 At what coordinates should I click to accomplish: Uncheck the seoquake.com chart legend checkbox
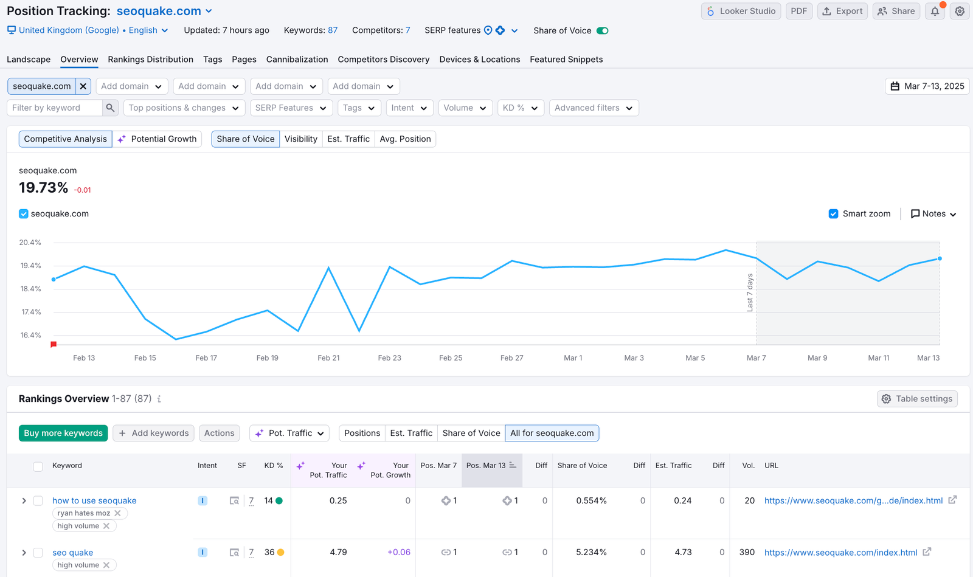click(23, 213)
